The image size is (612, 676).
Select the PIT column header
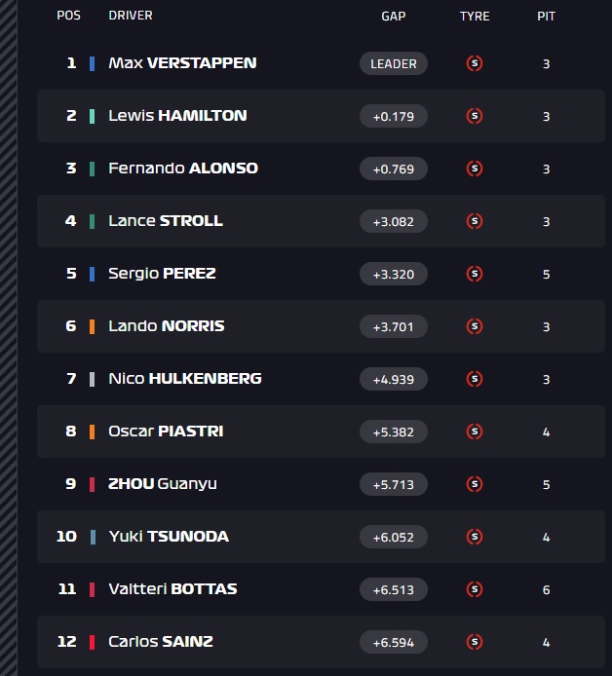pyautogui.click(x=546, y=17)
